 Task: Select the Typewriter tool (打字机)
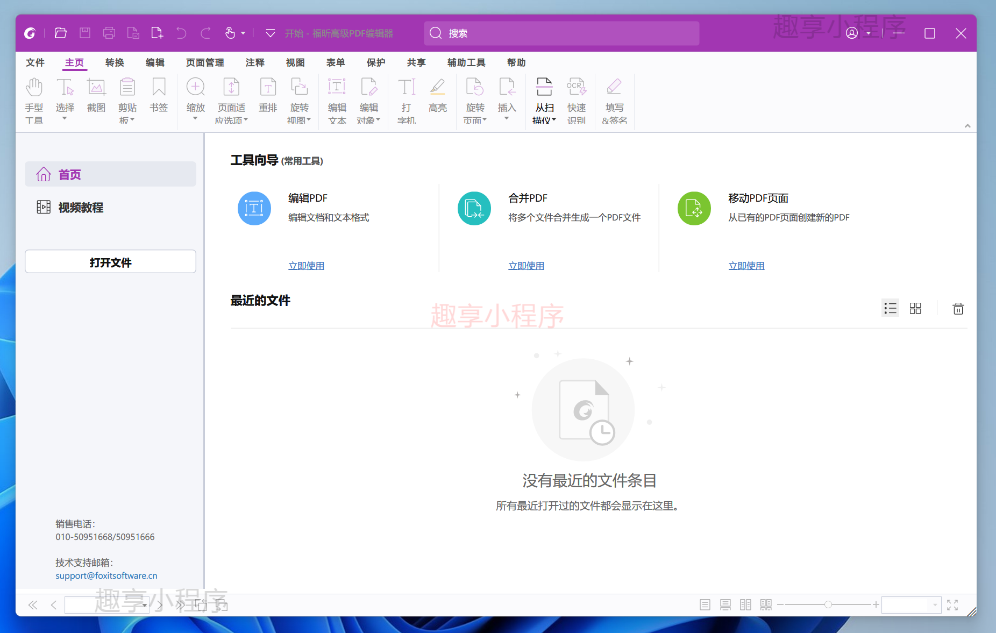[x=407, y=101]
